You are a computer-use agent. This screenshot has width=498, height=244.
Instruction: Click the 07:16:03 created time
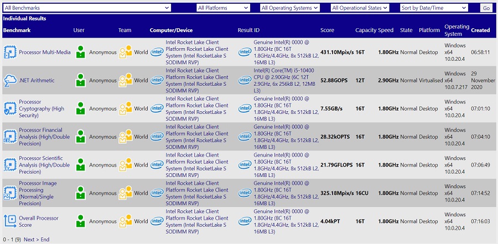coord(480,221)
